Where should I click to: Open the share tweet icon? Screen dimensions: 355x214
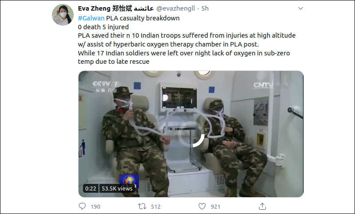coord(262,206)
